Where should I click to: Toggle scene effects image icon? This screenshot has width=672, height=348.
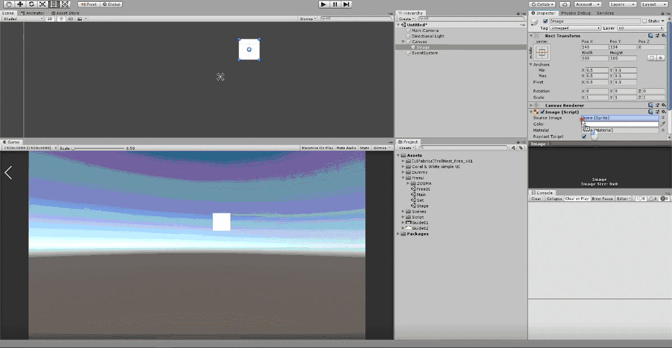point(80,19)
